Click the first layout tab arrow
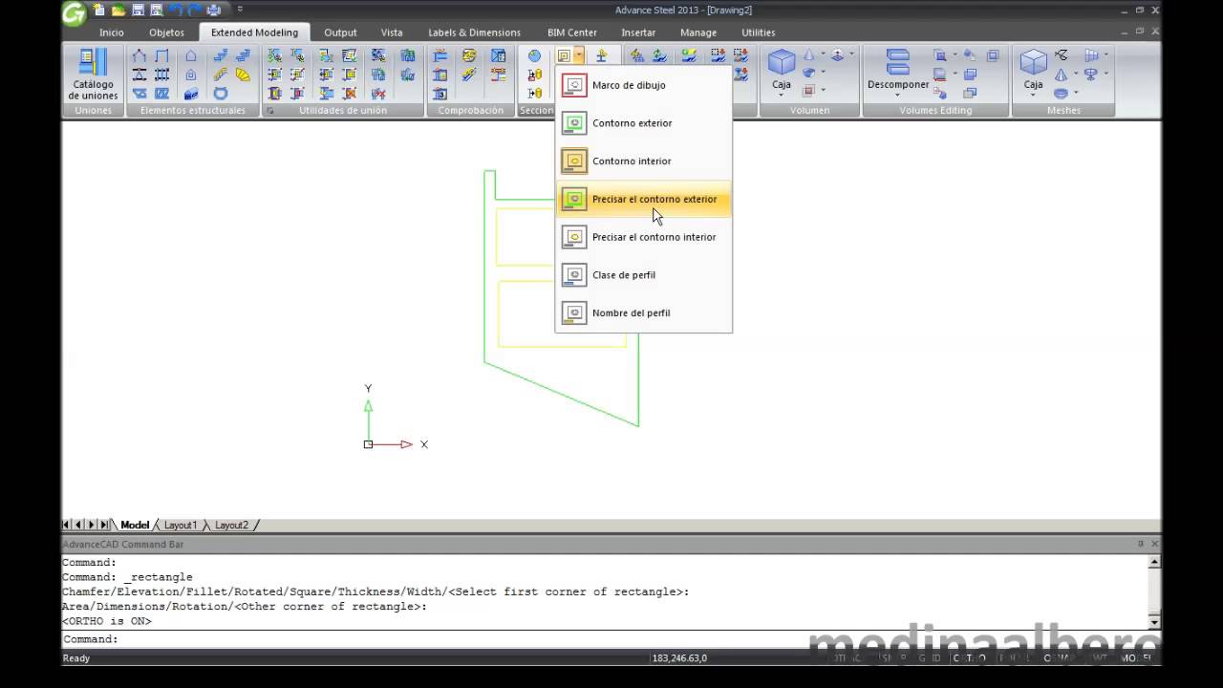Image resolution: width=1223 pixels, height=688 pixels. pyautogui.click(x=67, y=525)
